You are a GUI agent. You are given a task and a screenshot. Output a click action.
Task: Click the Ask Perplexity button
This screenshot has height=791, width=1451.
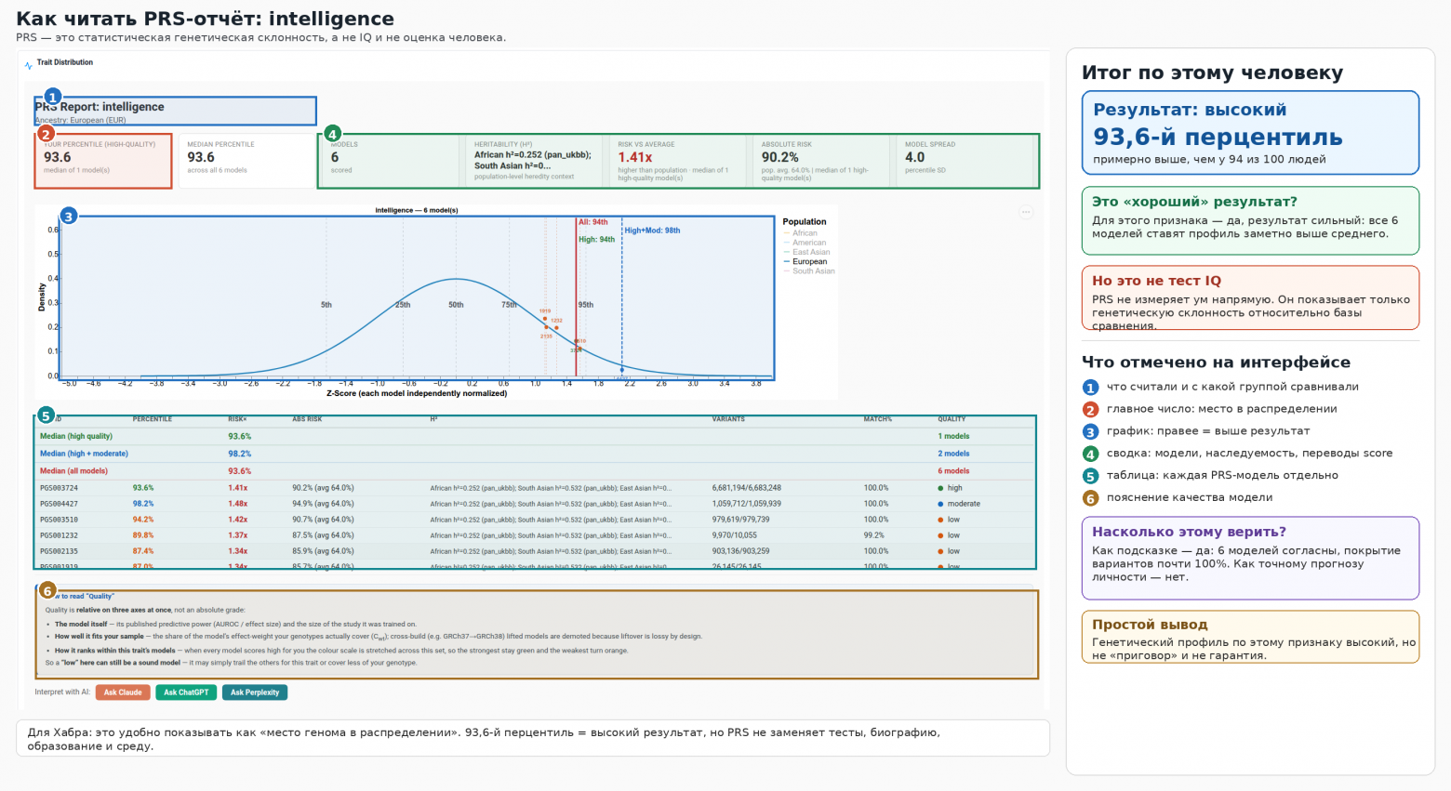pos(255,692)
